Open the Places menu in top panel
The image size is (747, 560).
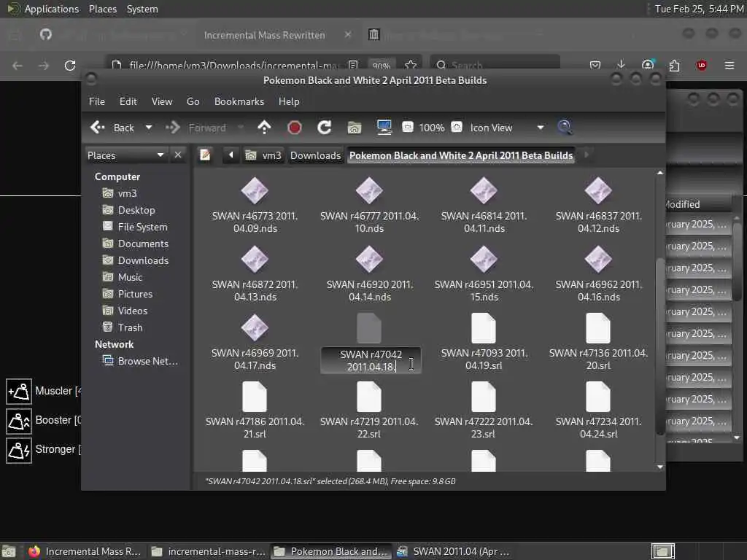click(102, 9)
